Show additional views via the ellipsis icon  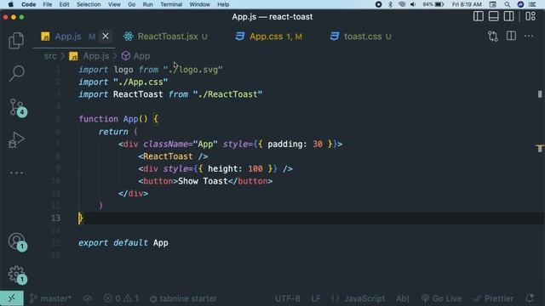(x=16, y=173)
